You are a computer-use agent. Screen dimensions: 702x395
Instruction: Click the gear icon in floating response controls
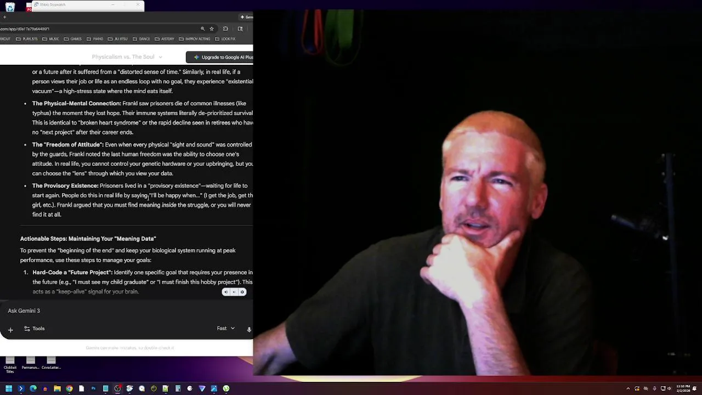click(x=242, y=292)
